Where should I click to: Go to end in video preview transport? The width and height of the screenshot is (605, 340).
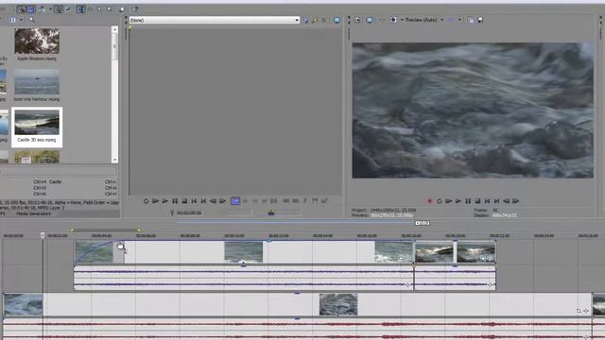496,201
